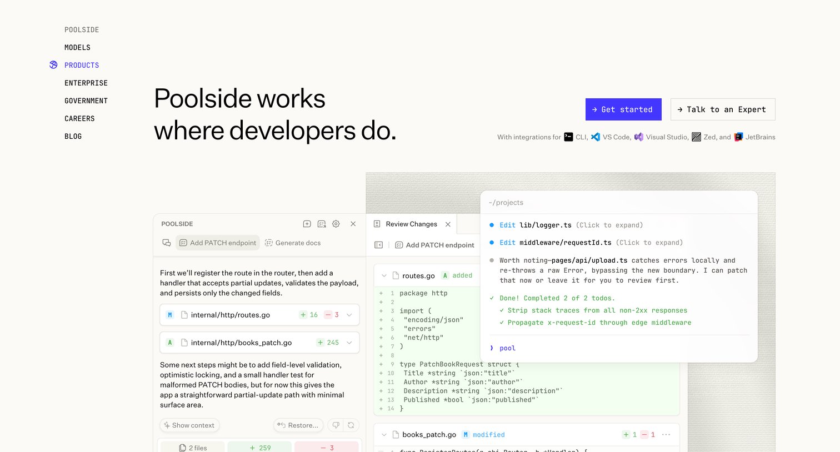The width and height of the screenshot is (840, 452).
Task: Click the Talk to an Expert button
Action: tap(723, 109)
